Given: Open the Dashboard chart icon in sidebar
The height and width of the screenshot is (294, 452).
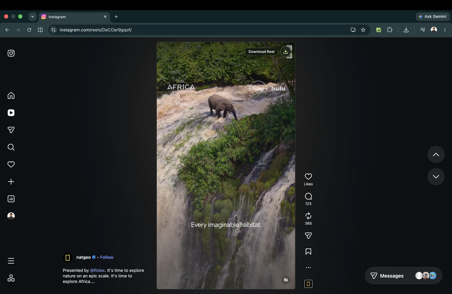Looking at the screenshot, I should [x=11, y=199].
